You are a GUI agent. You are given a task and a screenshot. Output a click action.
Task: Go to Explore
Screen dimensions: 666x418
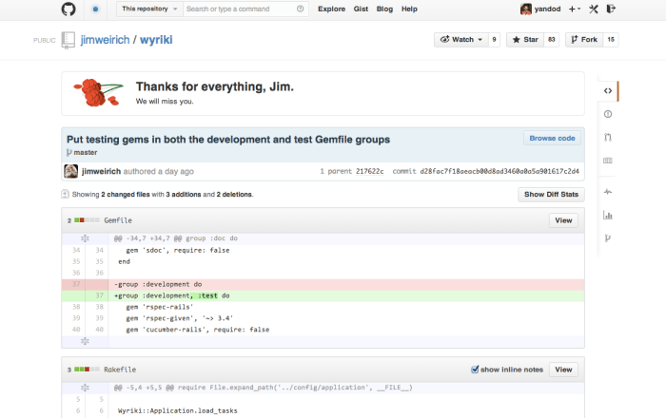click(x=332, y=9)
